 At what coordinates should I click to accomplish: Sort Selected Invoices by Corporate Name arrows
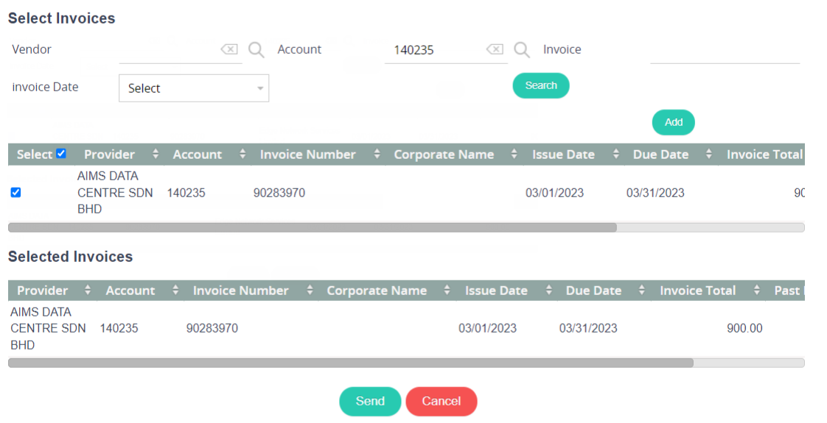coord(447,290)
